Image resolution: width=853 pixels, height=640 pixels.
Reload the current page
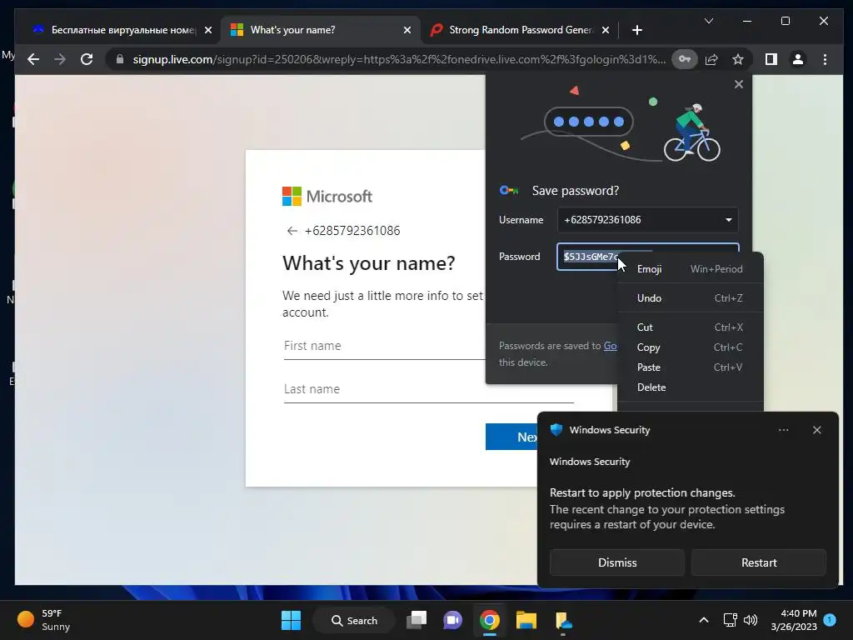(87, 59)
